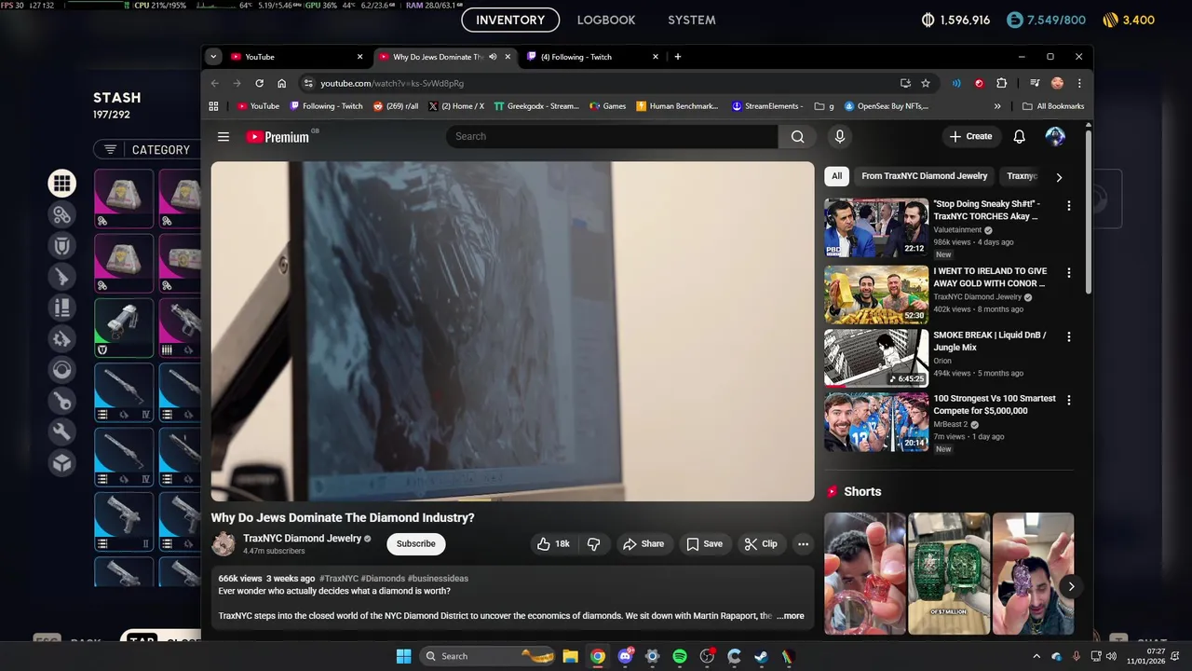The image size is (1192, 671).
Task: Click the Windows taskbar Search box
Action: point(485,656)
